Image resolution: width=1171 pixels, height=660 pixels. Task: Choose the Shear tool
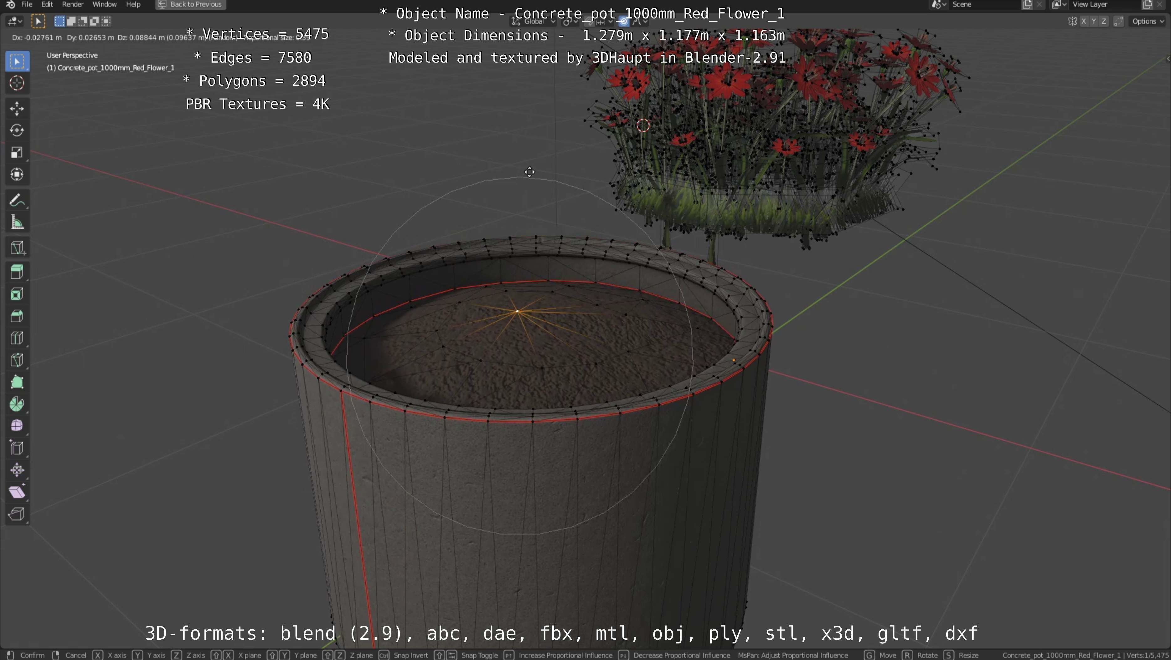[17, 492]
